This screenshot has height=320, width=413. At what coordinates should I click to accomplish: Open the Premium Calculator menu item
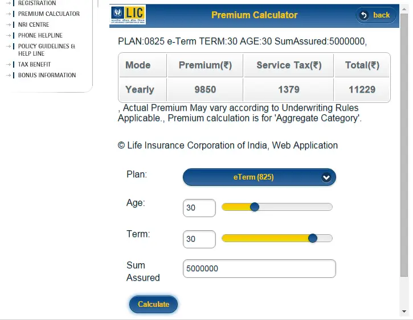click(49, 14)
